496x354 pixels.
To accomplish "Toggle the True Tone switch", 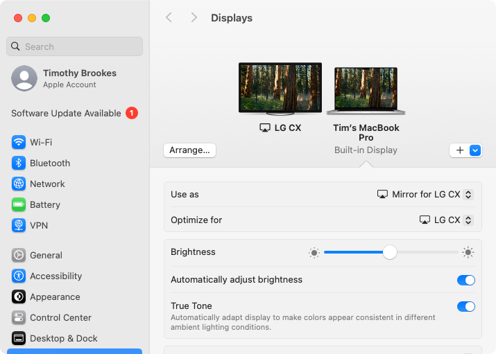I will click(466, 306).
